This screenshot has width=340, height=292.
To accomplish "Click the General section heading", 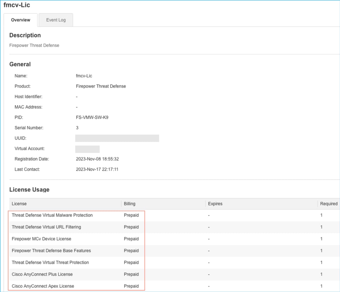I will click(x=20, y=64).
